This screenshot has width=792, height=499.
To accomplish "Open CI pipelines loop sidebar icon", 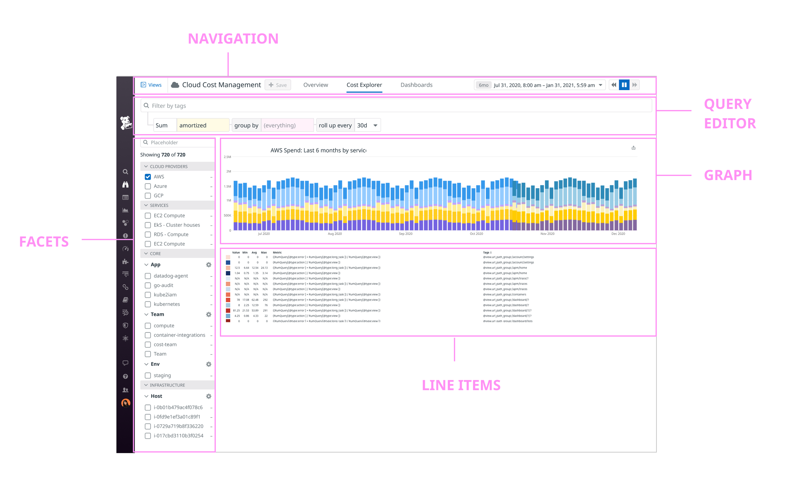I will click(x=125, y=287).
